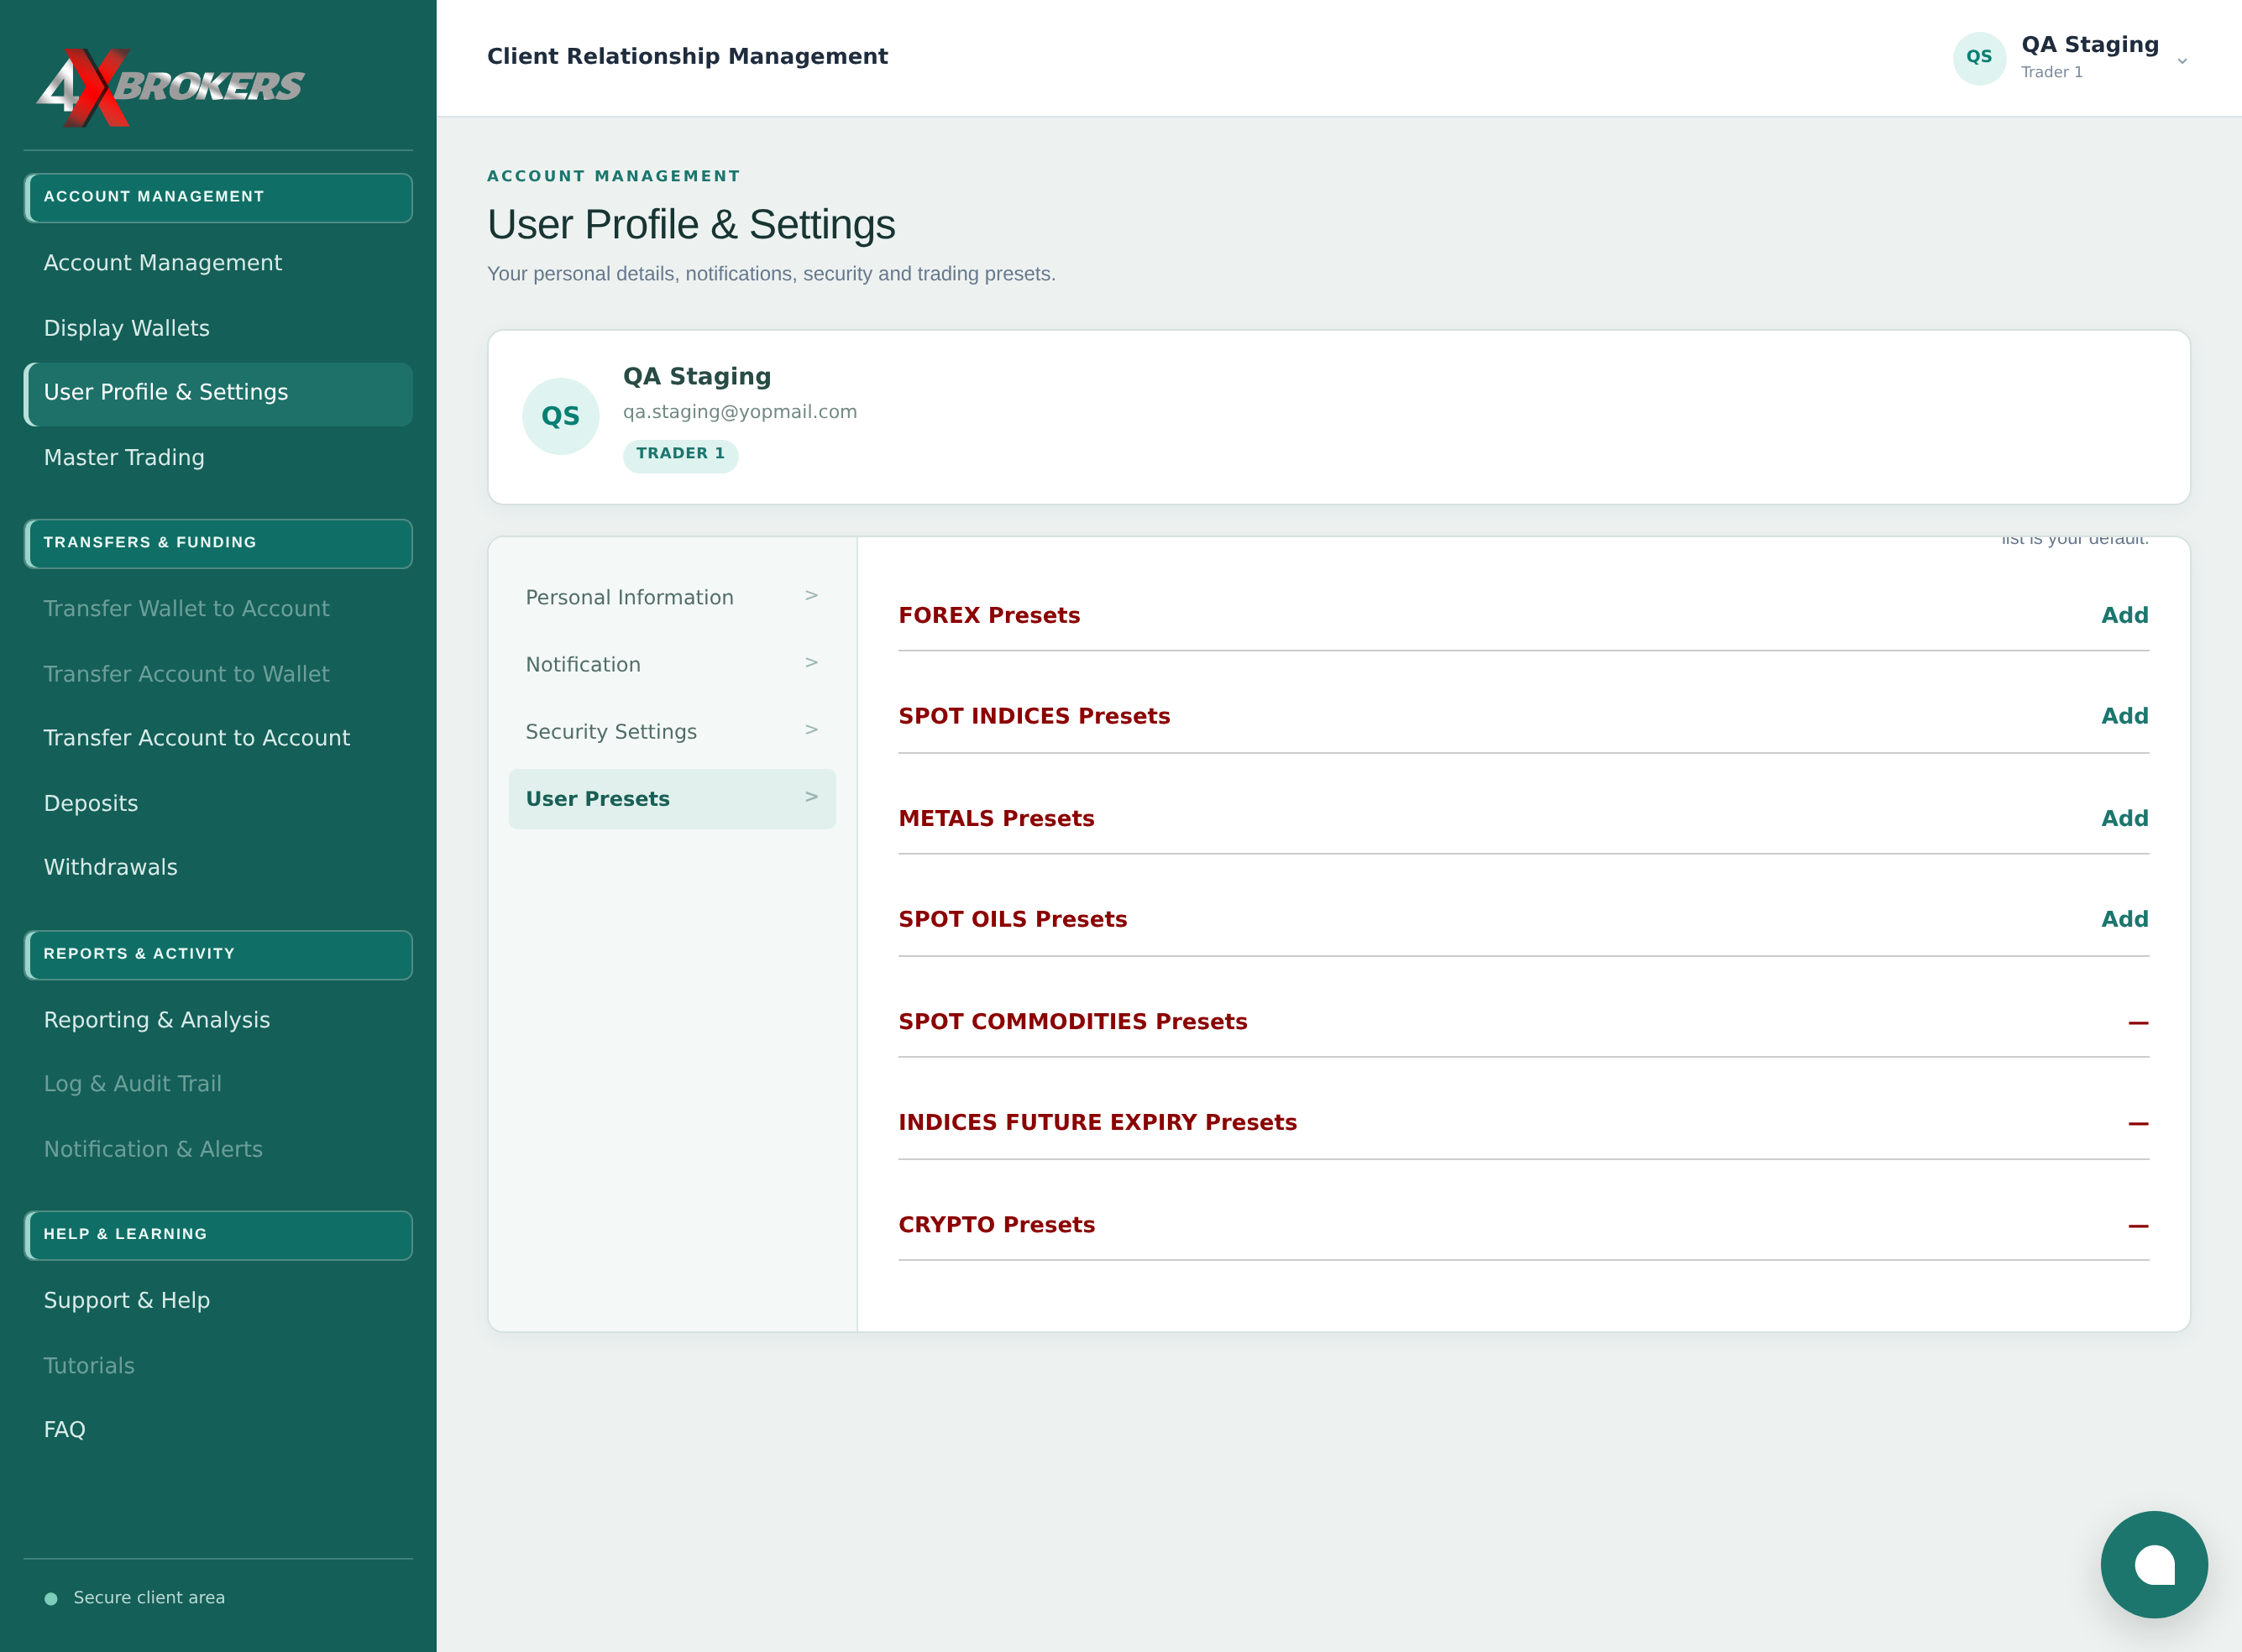The width and height of the screenshot is (2242, 1652).
Task: Open the Personal Information tab
Action: (x=671, y=597)
